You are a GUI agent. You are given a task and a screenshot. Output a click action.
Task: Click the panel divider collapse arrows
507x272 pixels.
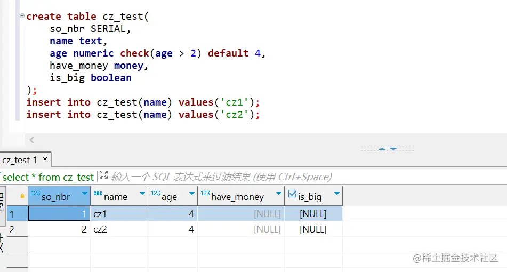click(387, 149)
